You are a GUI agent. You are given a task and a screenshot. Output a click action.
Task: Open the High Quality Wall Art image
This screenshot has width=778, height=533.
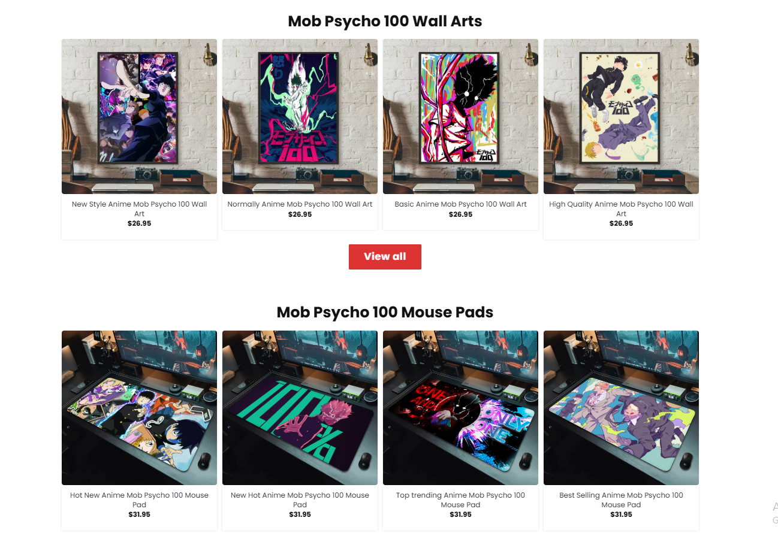pyautogui.click(x=621, y=116)
